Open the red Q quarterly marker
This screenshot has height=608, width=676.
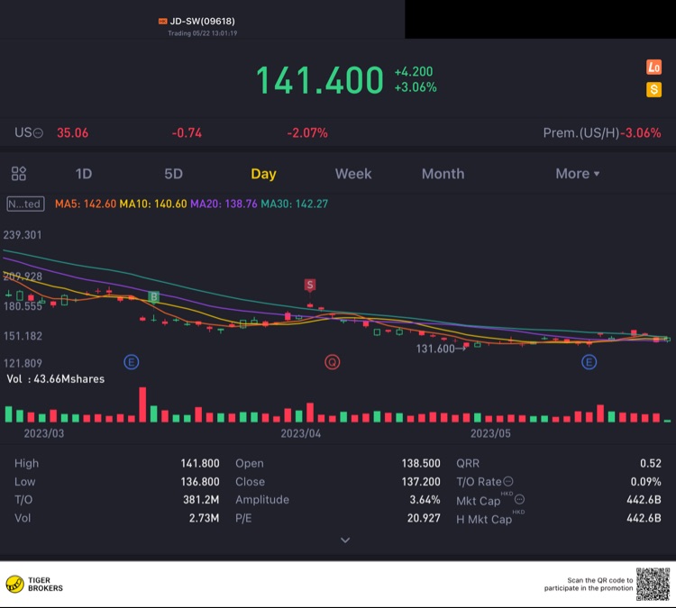pyautogui.click(x=332, y=362)
